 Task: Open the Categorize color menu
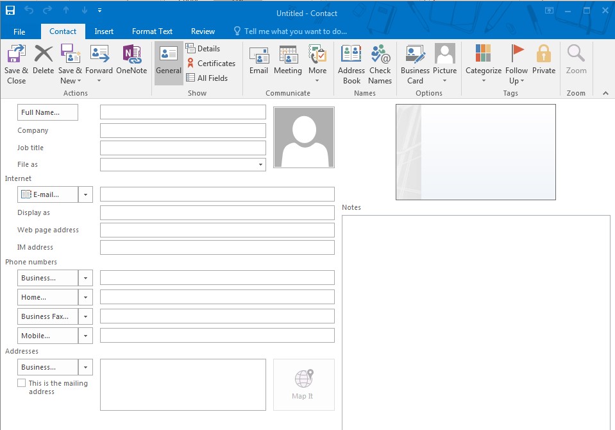484,64
